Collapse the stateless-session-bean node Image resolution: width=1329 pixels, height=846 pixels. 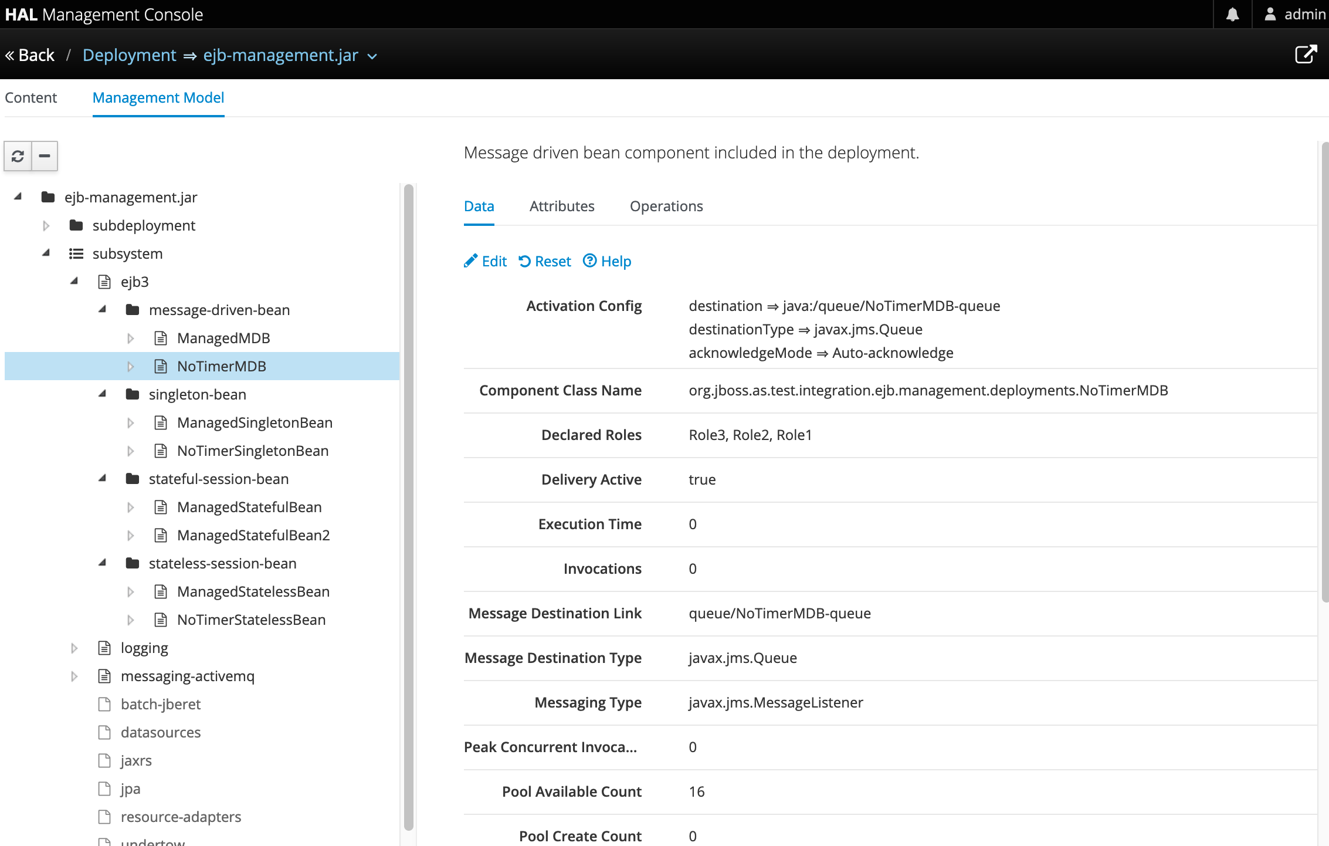tap(102, 563)
